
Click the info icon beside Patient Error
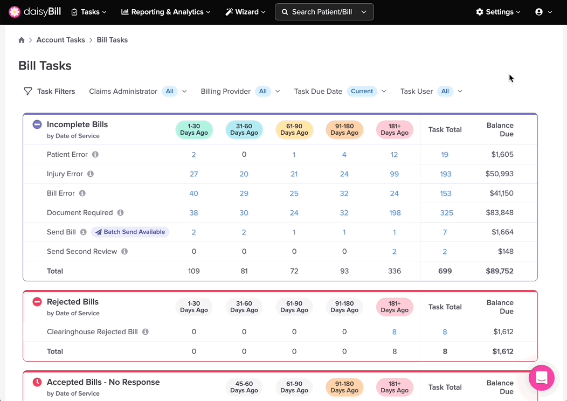coord(95,154)
